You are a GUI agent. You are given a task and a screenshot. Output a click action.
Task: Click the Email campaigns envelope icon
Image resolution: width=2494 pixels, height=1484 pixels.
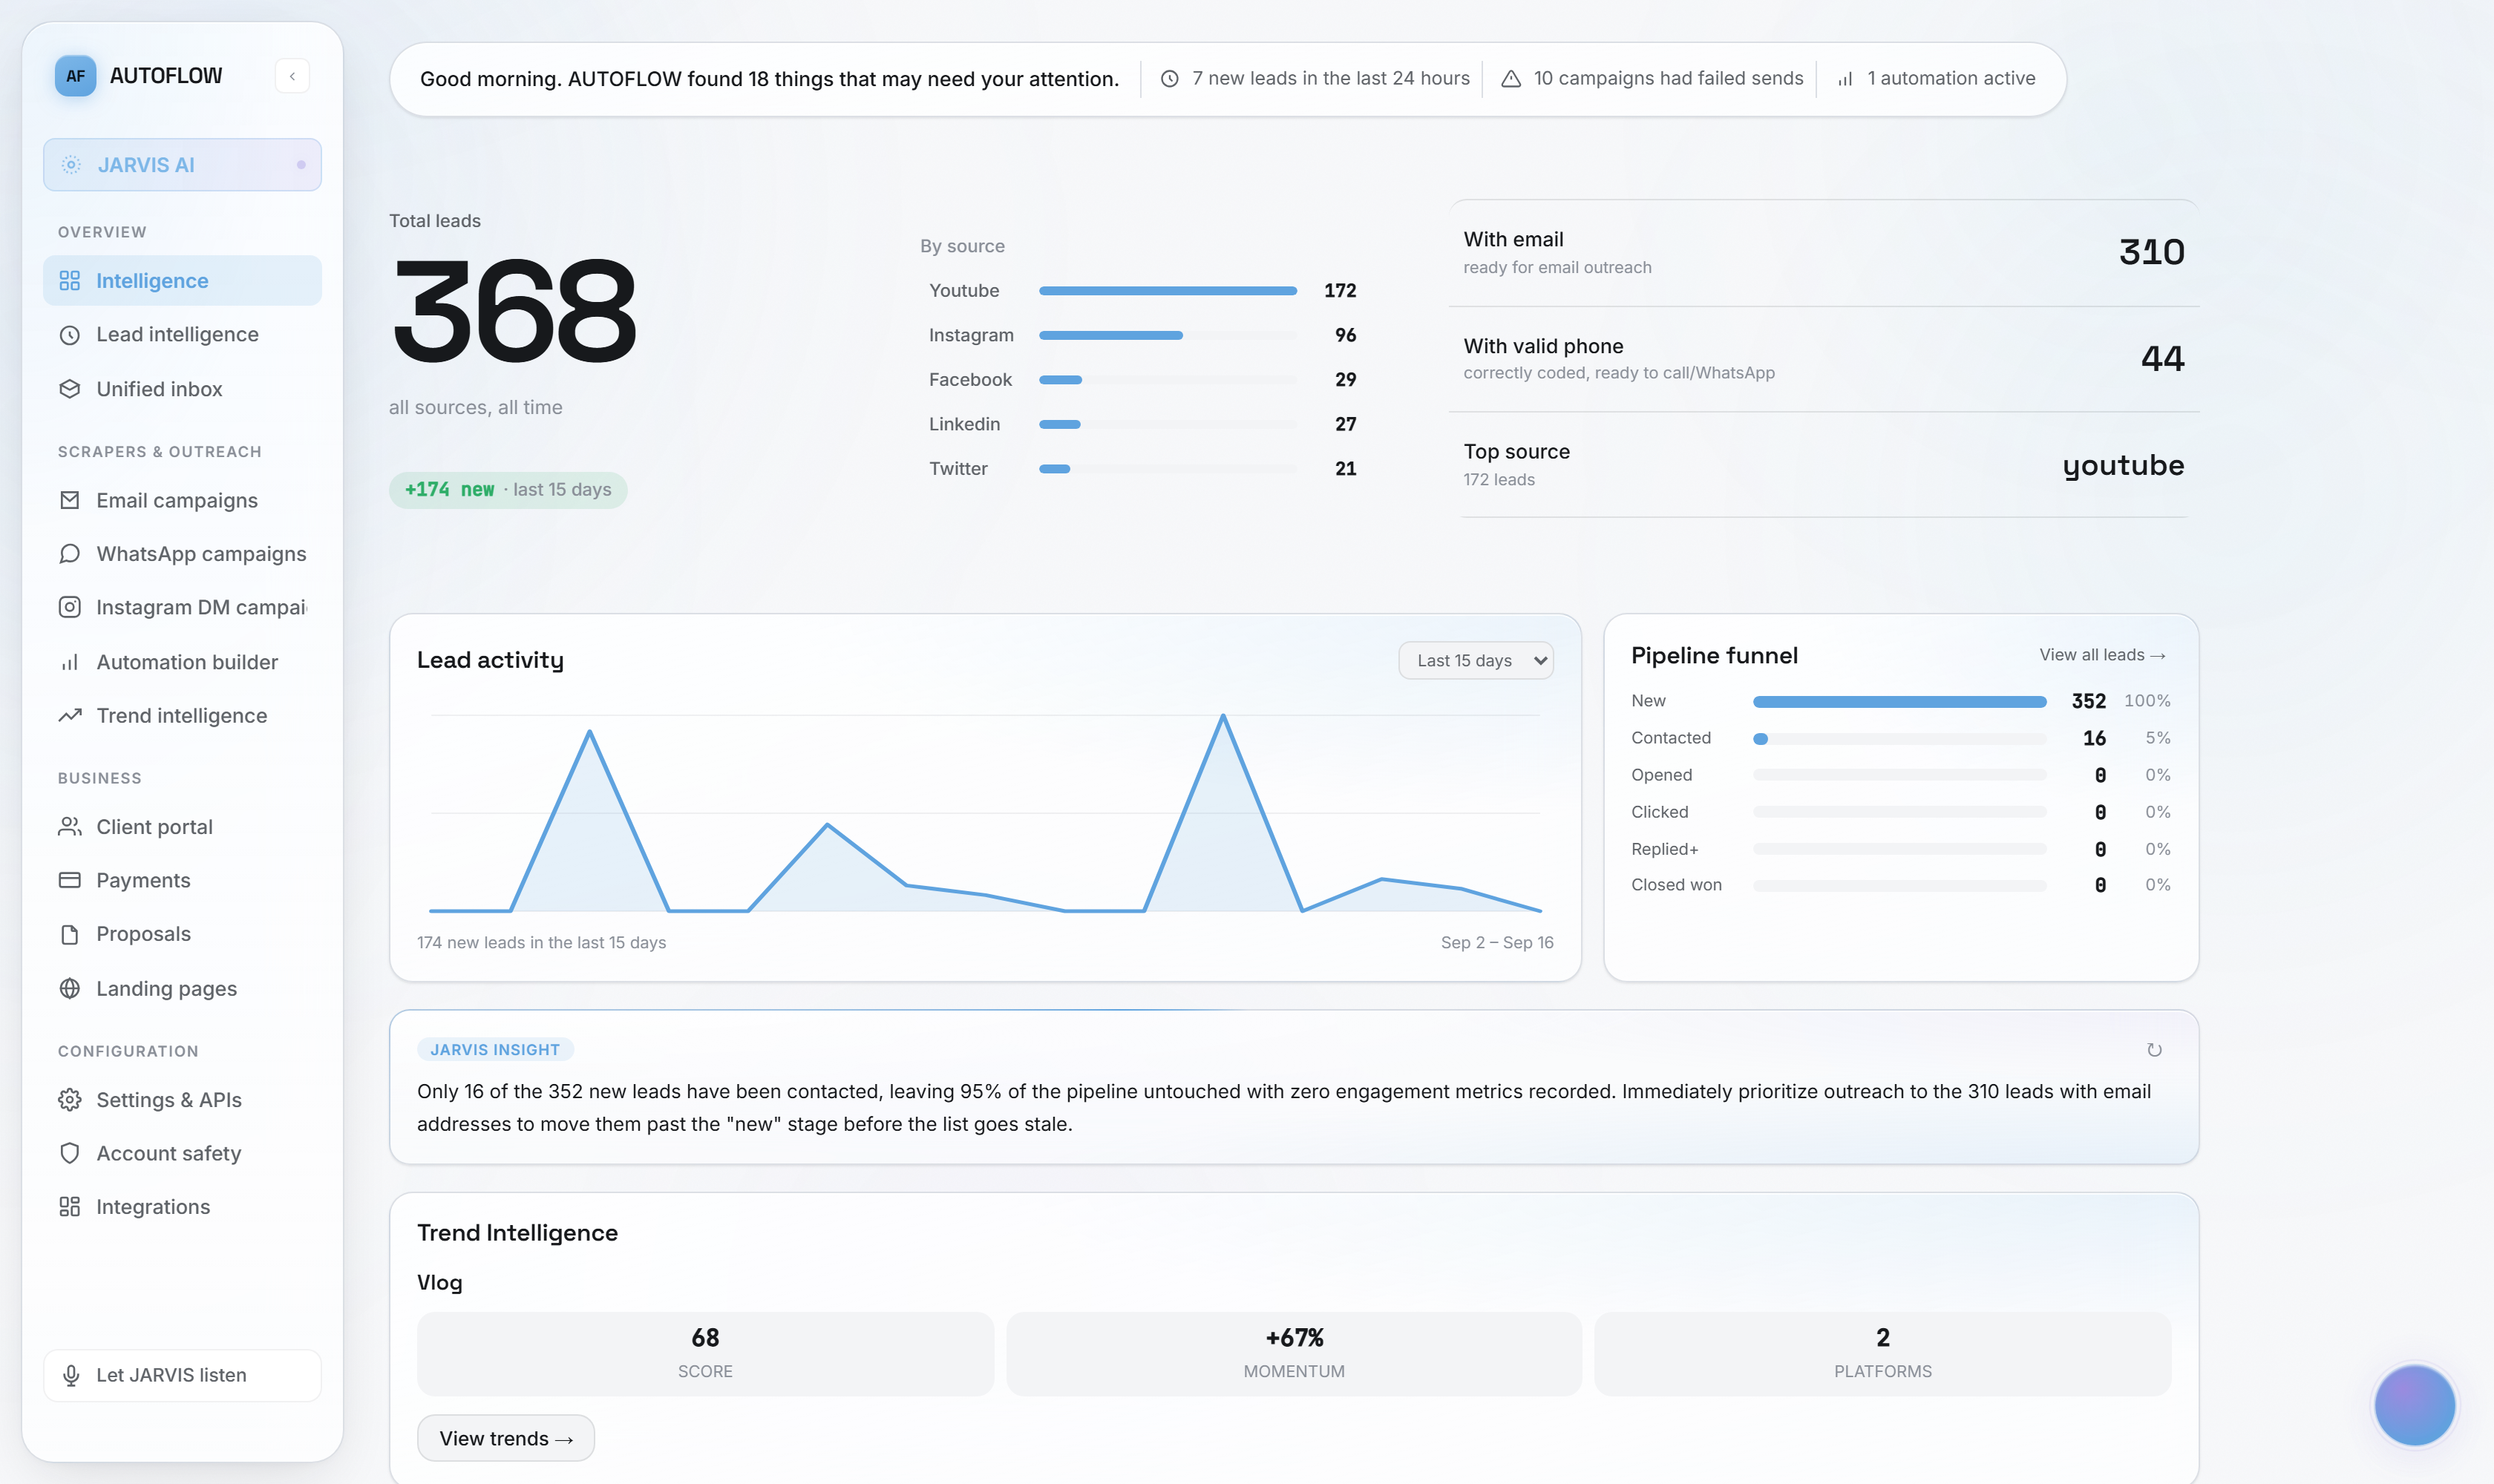pos(70,500)
